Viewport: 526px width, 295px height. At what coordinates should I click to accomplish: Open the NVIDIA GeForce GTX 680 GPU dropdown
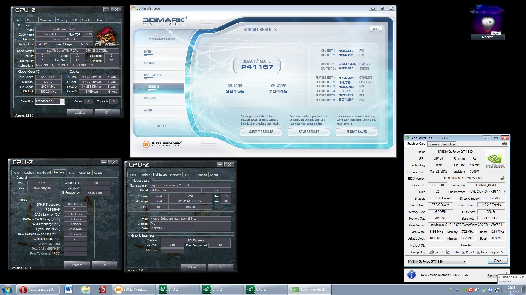click(x=437, y=262)
